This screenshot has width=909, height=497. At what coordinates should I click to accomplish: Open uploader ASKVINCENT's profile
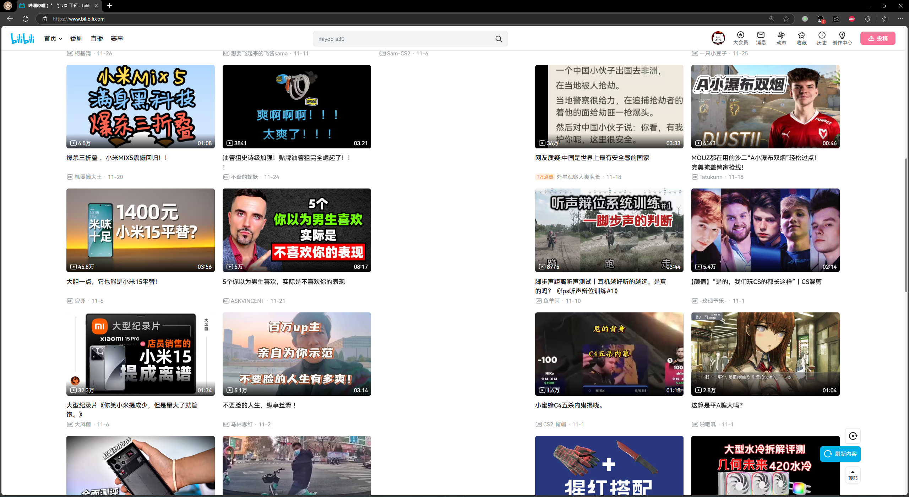pos(247,301)
